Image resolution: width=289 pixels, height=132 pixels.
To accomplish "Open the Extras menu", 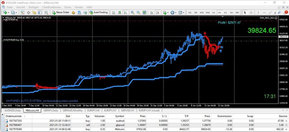I will pyautogui.click(x=67, y=7).
